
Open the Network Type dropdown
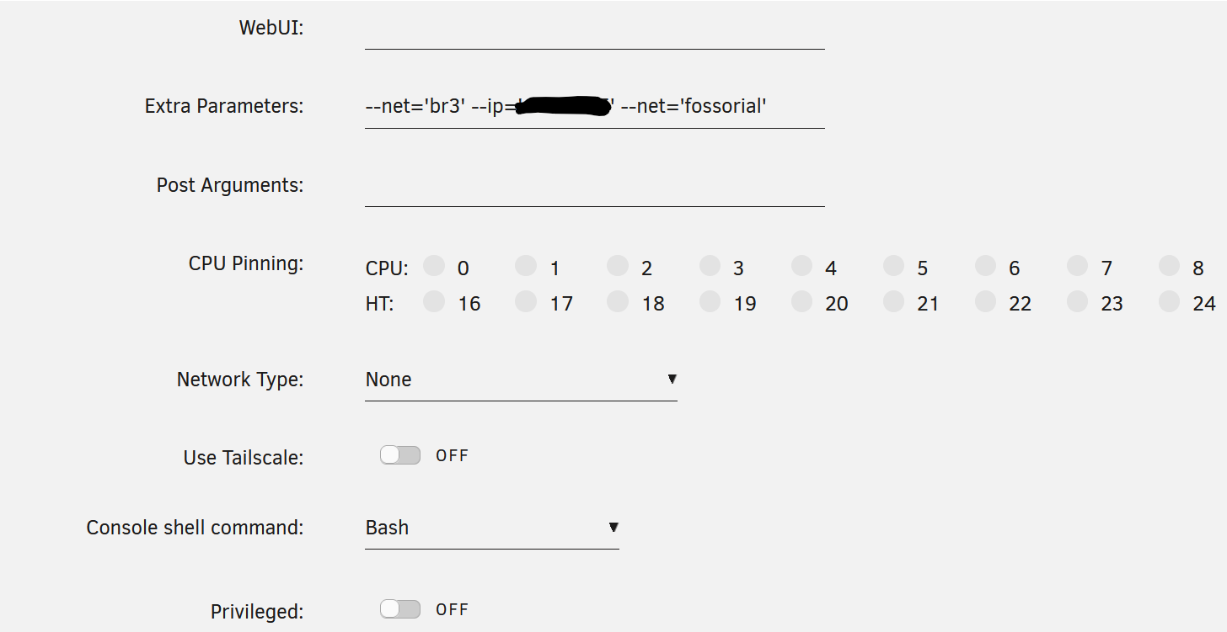point(520,380)
